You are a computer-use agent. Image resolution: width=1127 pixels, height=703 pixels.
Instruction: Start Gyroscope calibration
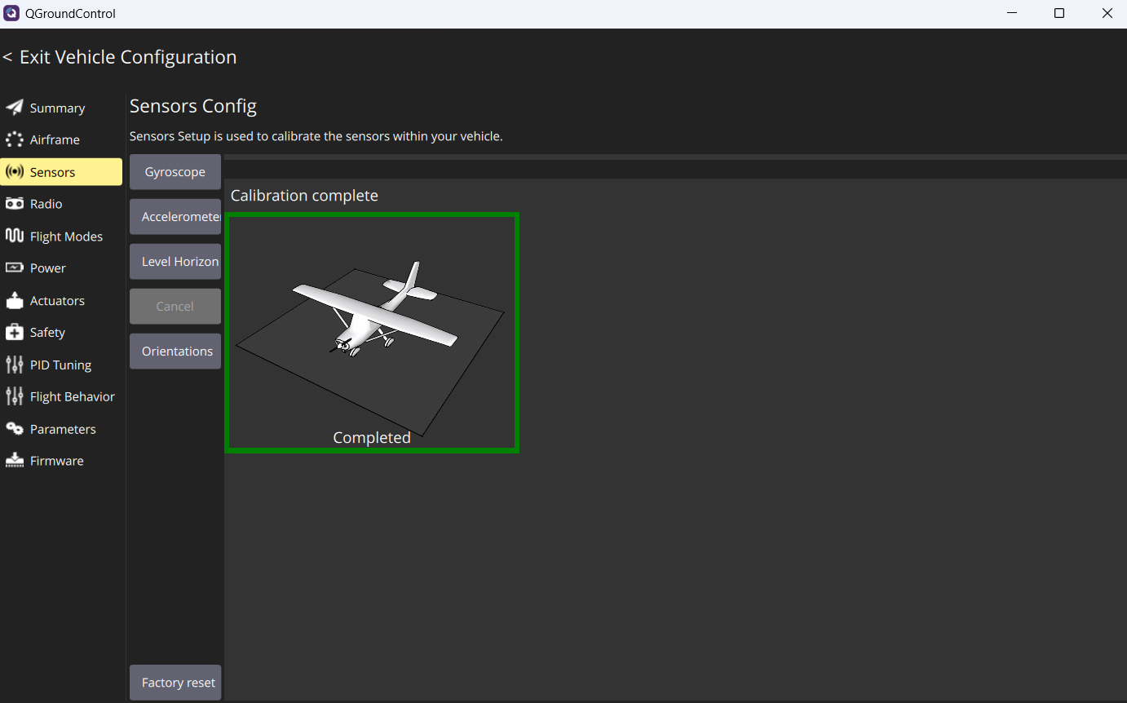(x=175, y=172)
